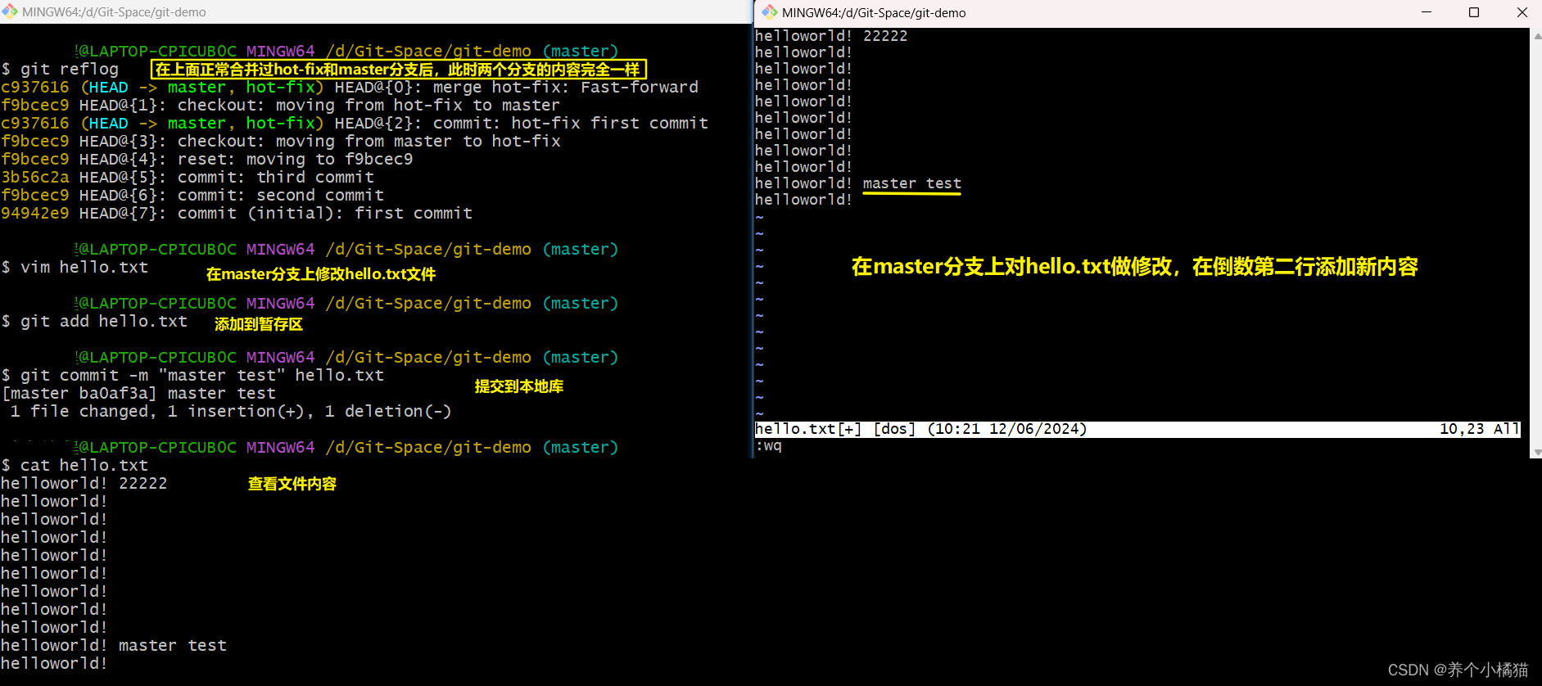Click scrollbar up arrow in right terminal
This screenshot has width=1542, height=686.
tap(1537, 36)
